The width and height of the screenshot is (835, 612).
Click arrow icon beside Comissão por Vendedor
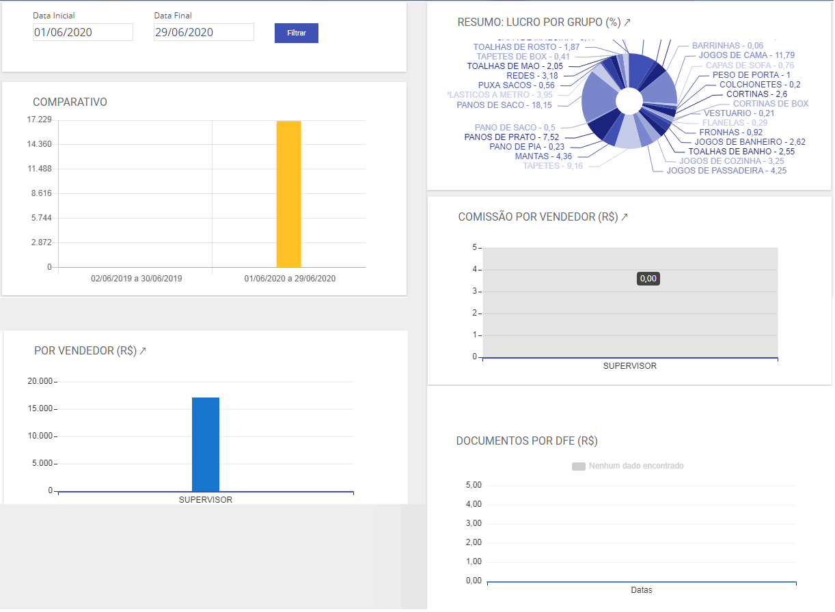(x=624, y=217)
